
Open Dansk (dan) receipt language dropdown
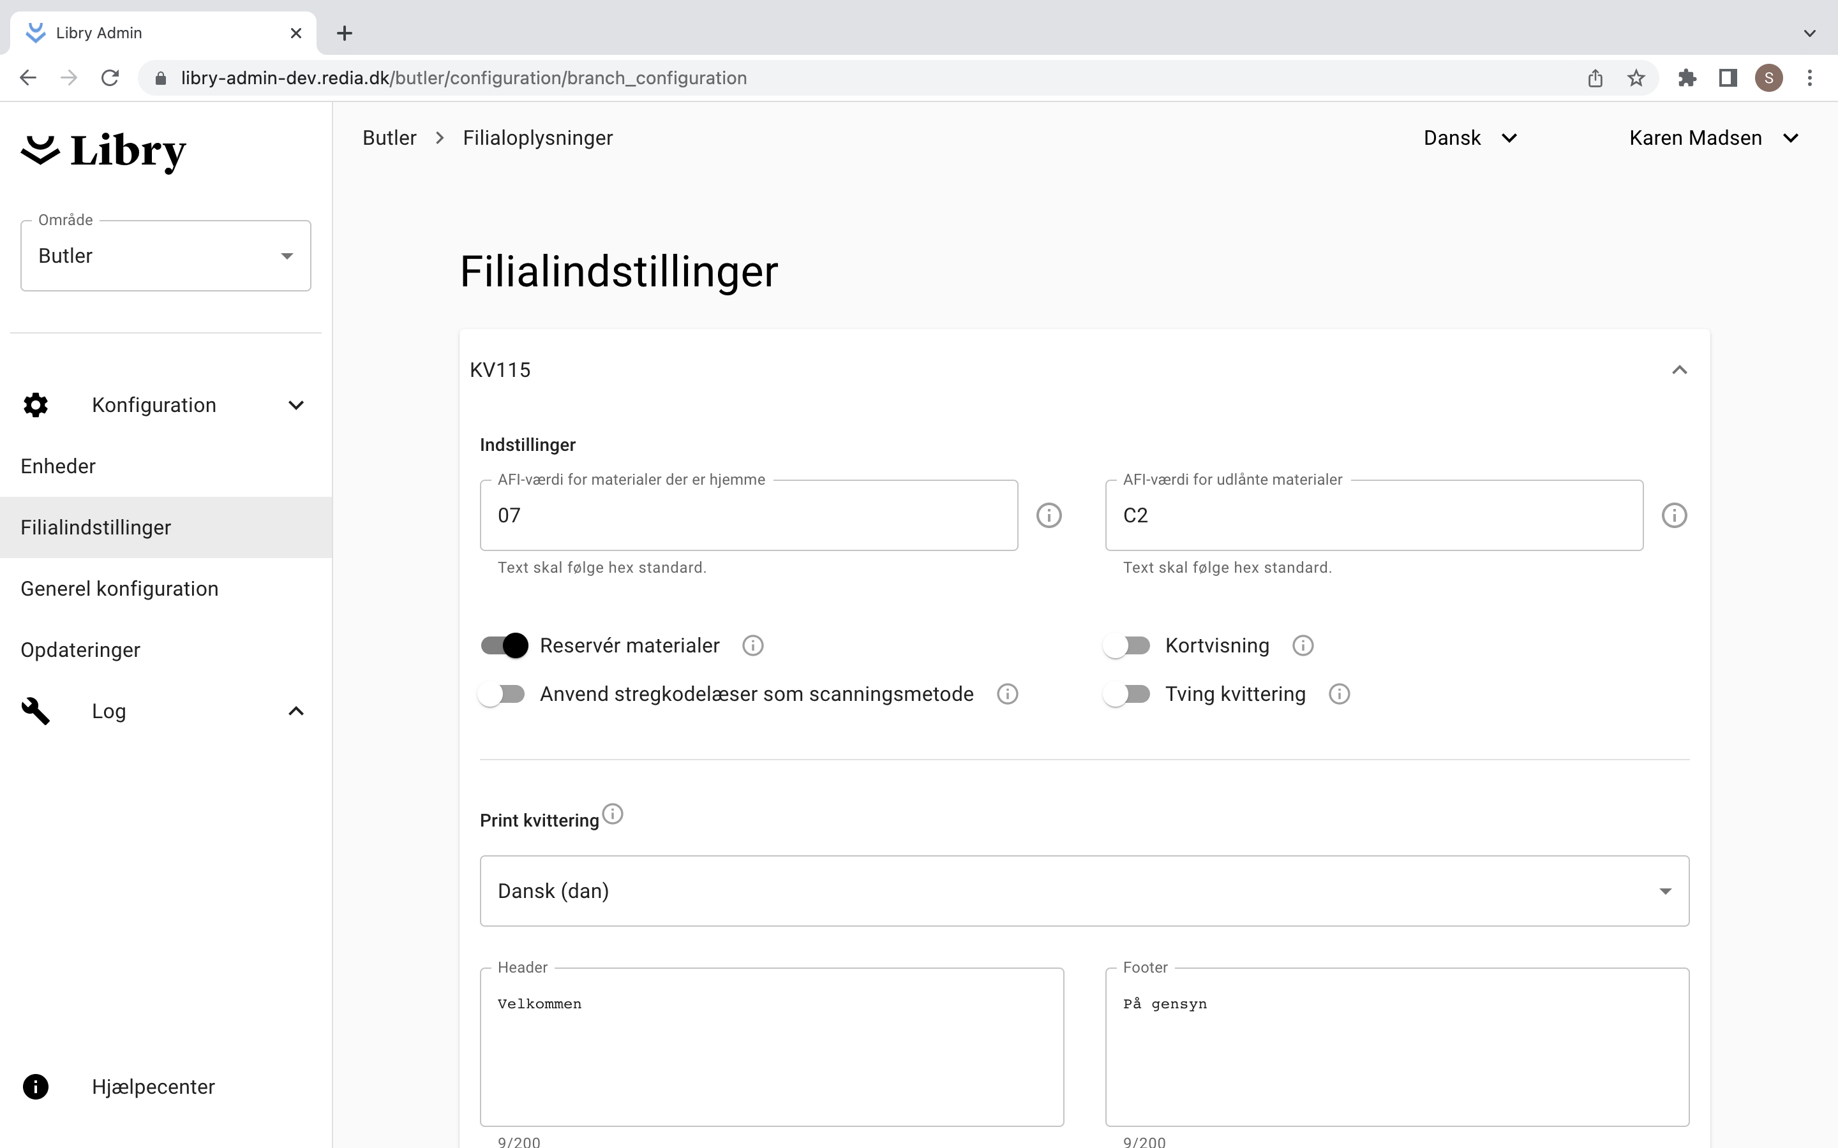click(1084, 890)
